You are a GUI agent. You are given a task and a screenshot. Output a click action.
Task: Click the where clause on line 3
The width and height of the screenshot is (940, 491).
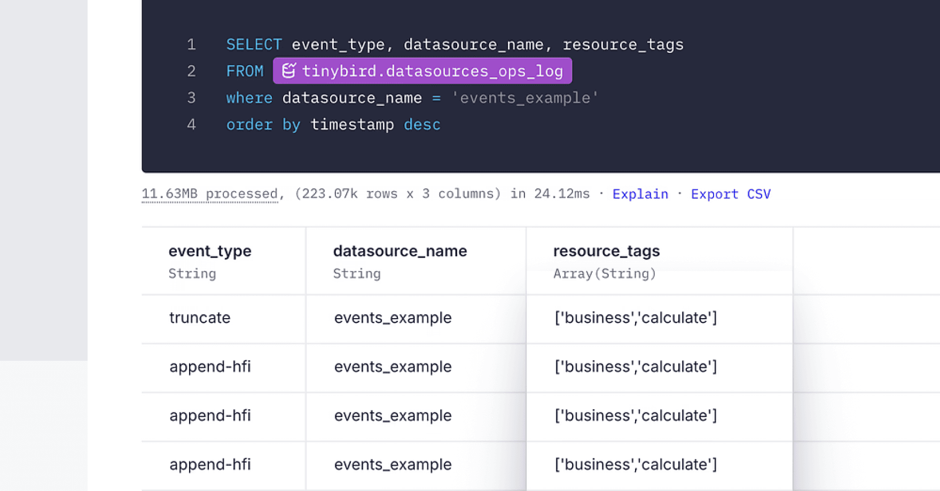[249, 98]
